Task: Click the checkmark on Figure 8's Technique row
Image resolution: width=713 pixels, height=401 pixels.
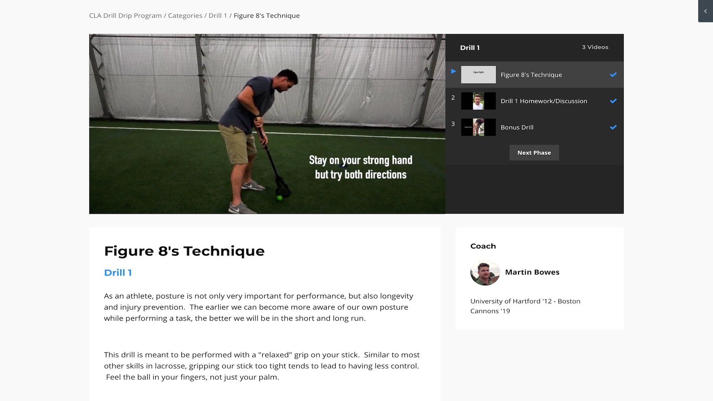Action: pyautogui.click(x=613, y=75)
